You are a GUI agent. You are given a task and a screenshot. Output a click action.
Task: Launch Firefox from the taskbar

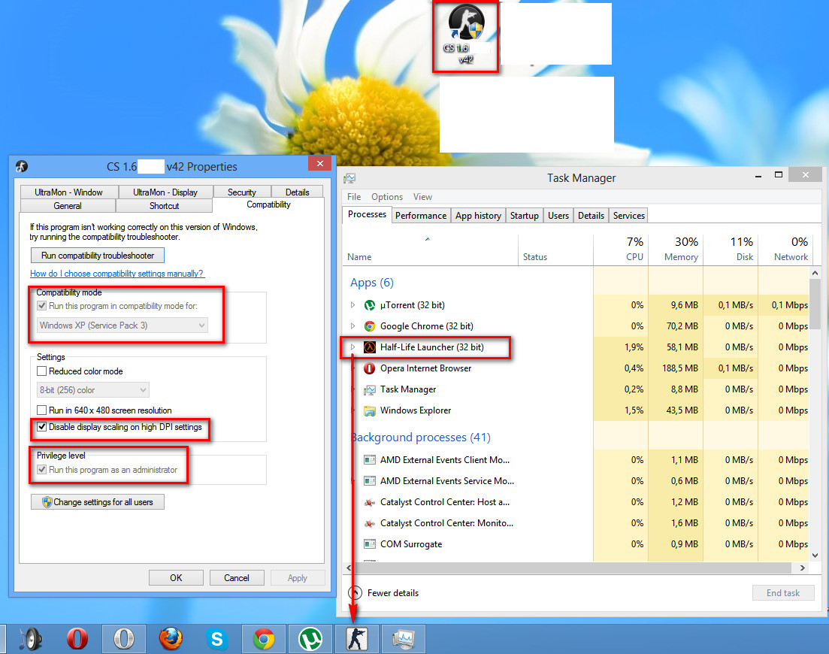(171, 639)
